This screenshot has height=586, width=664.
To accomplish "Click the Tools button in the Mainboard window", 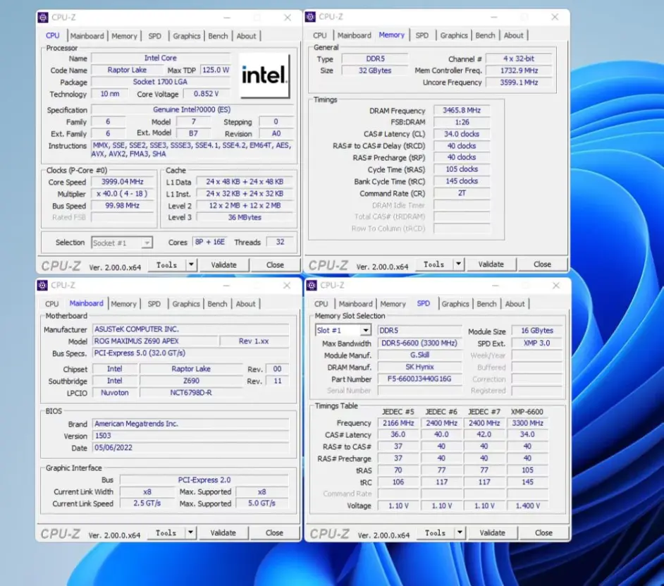I will click(x=167, y=532).
